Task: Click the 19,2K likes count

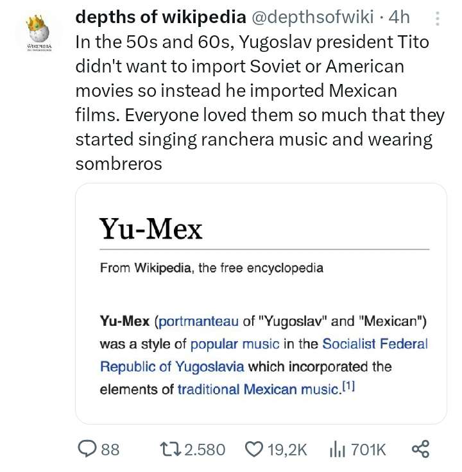Action: click(x=287, y=450)
